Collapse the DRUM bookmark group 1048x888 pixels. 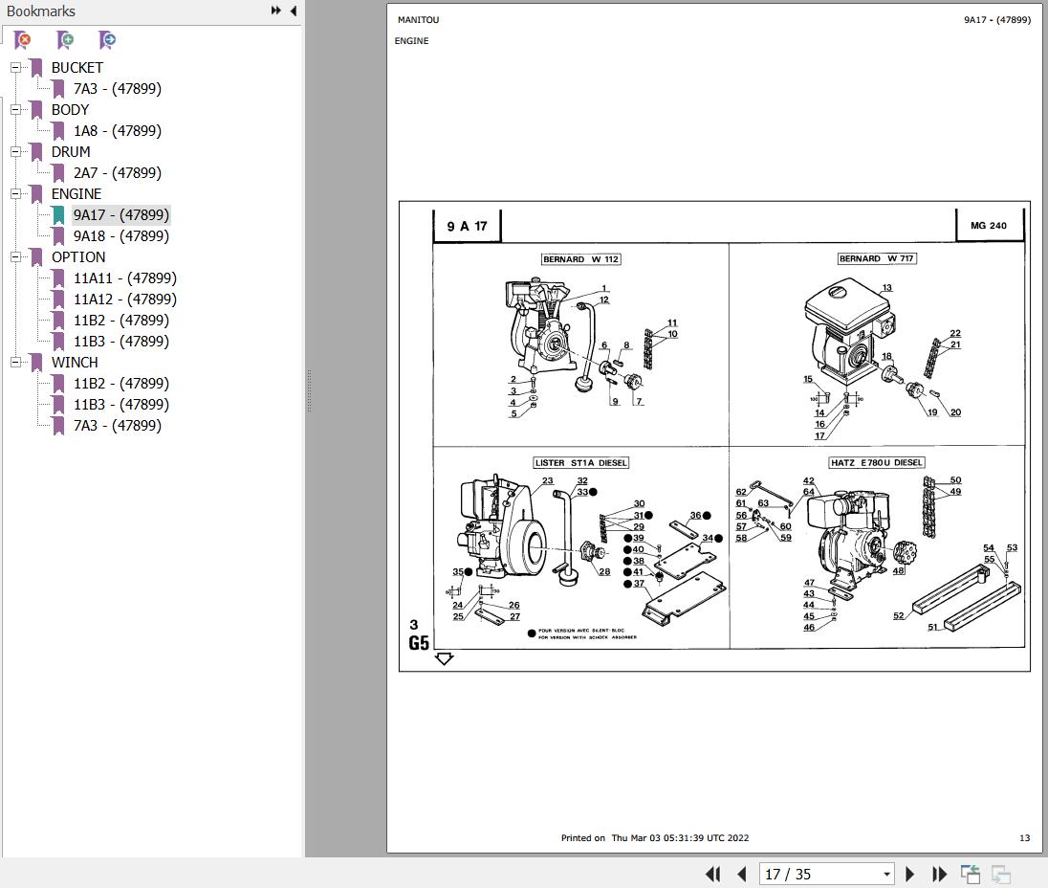pos(15,152)
